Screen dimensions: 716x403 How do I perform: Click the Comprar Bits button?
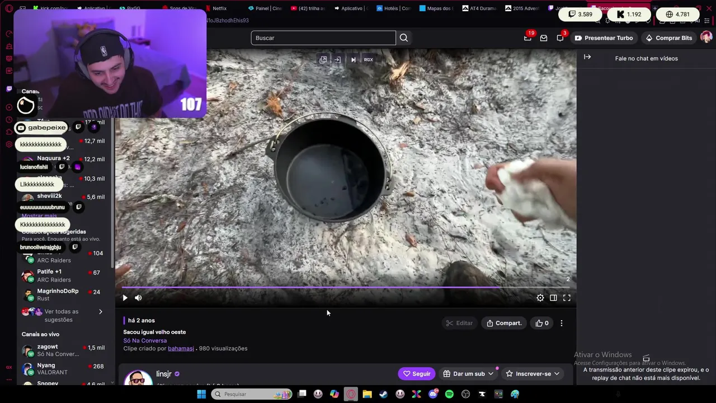point(669,38)
